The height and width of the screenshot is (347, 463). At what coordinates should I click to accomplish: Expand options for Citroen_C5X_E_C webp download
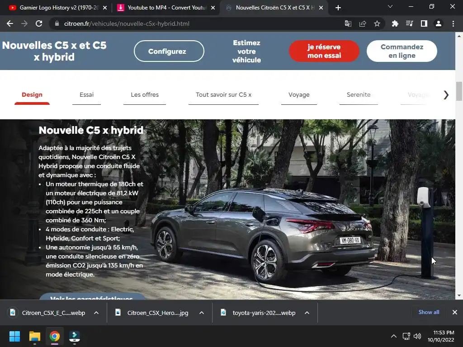click(x=96, y=313)
